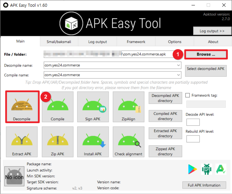Click the Sign APK icon button
This screenshot has height=194, width=232.
(x=93, y=107)
